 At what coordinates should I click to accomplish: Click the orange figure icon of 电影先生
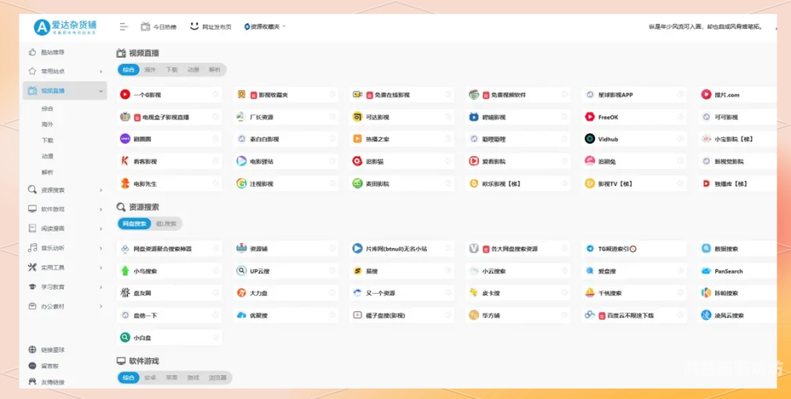point(125,184)
